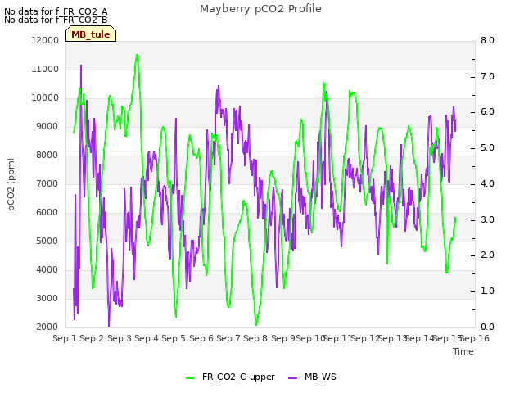Click the Sep 9 date label
524x393 pixels.
pos(283,338)
